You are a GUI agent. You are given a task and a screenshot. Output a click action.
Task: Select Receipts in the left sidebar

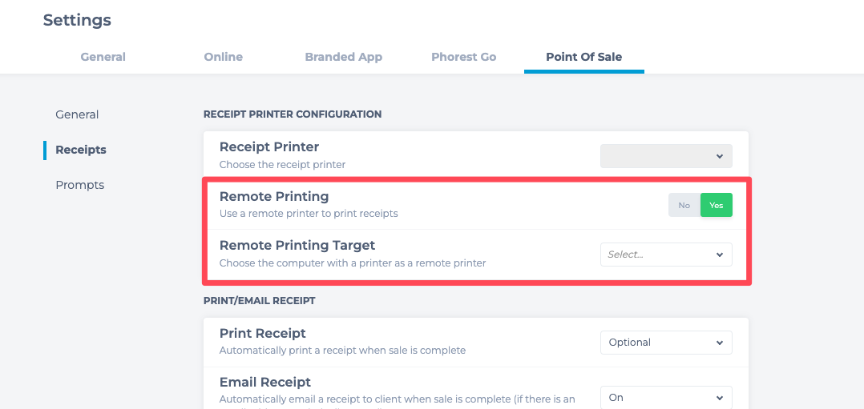point(81,150)
